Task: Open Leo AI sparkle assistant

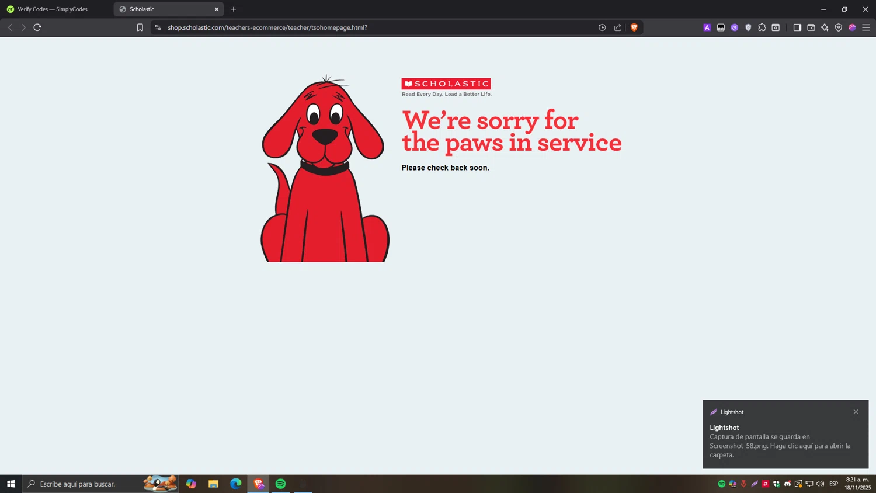Action: click(x=825, y=27)
